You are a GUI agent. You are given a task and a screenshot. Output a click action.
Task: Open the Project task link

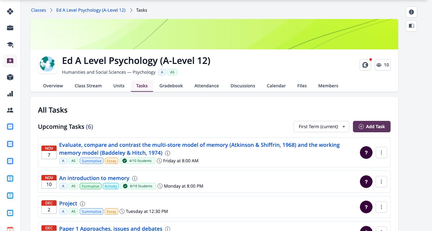(68, 203)
